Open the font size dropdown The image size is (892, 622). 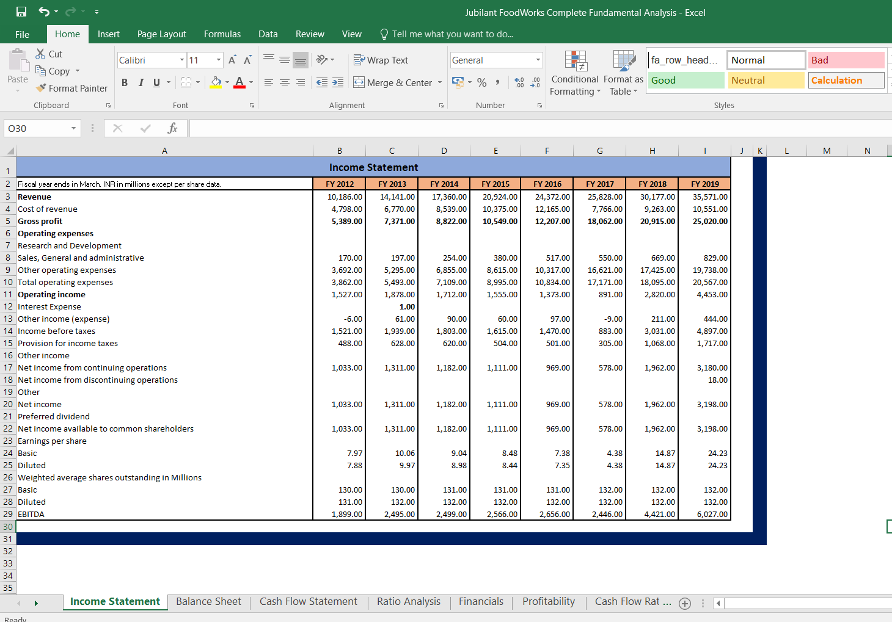click(x=219, y=60)
